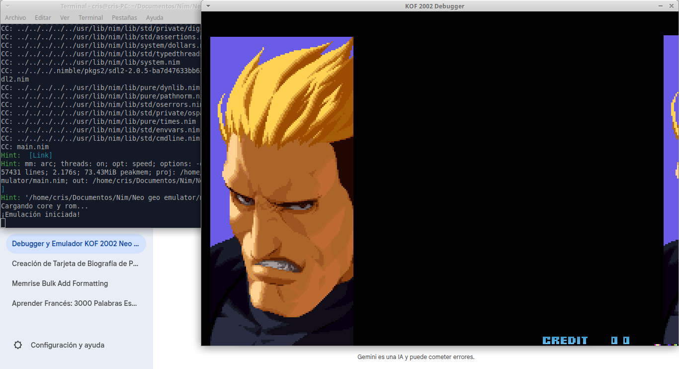Screen dimensions: 679x369
Task: Click the terminal line starting '57431 lines'
Action: (101, 172)
